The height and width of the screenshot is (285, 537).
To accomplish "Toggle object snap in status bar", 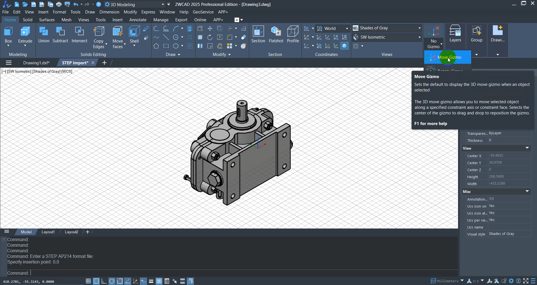I will tap(120, 281).
